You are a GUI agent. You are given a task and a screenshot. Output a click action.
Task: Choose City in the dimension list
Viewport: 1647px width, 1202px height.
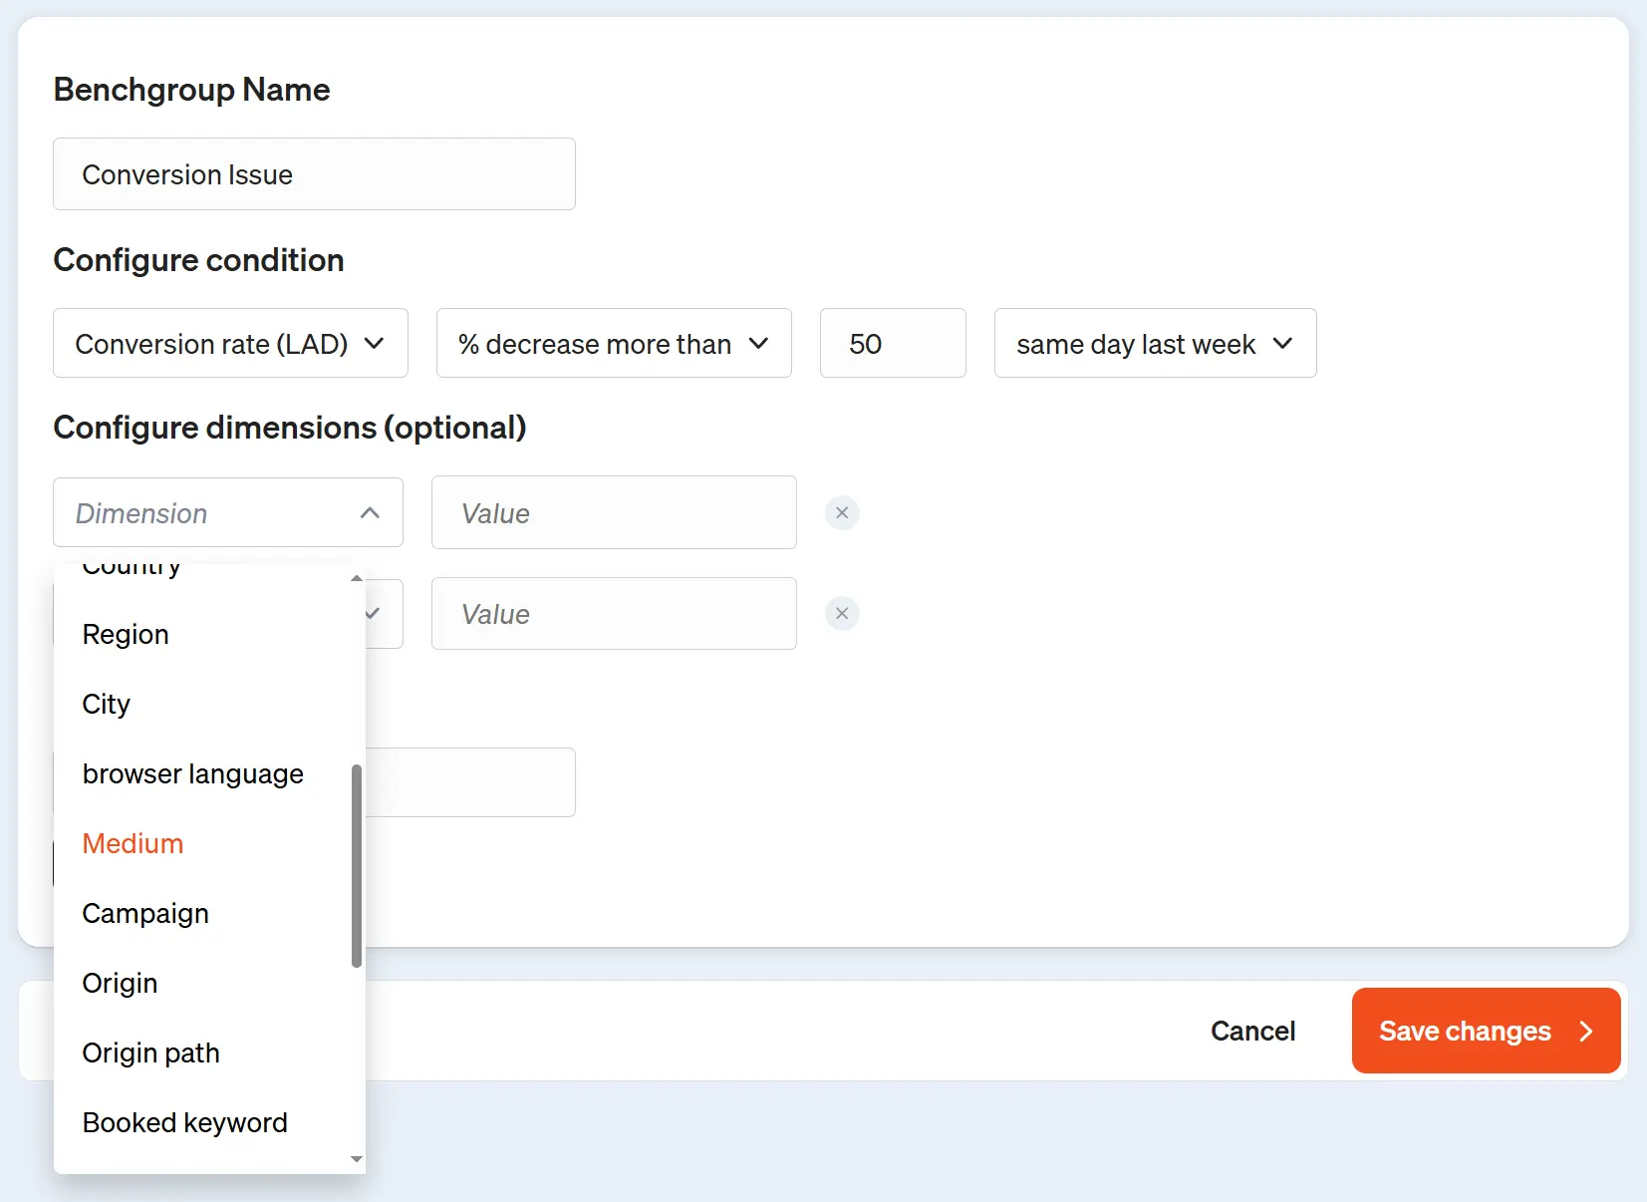point(107,705)
